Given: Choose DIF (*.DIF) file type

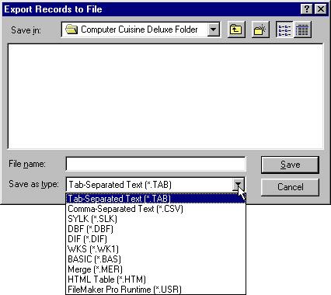Looking at the screenshot, I should pyautogui.click(x=155, y=239).
